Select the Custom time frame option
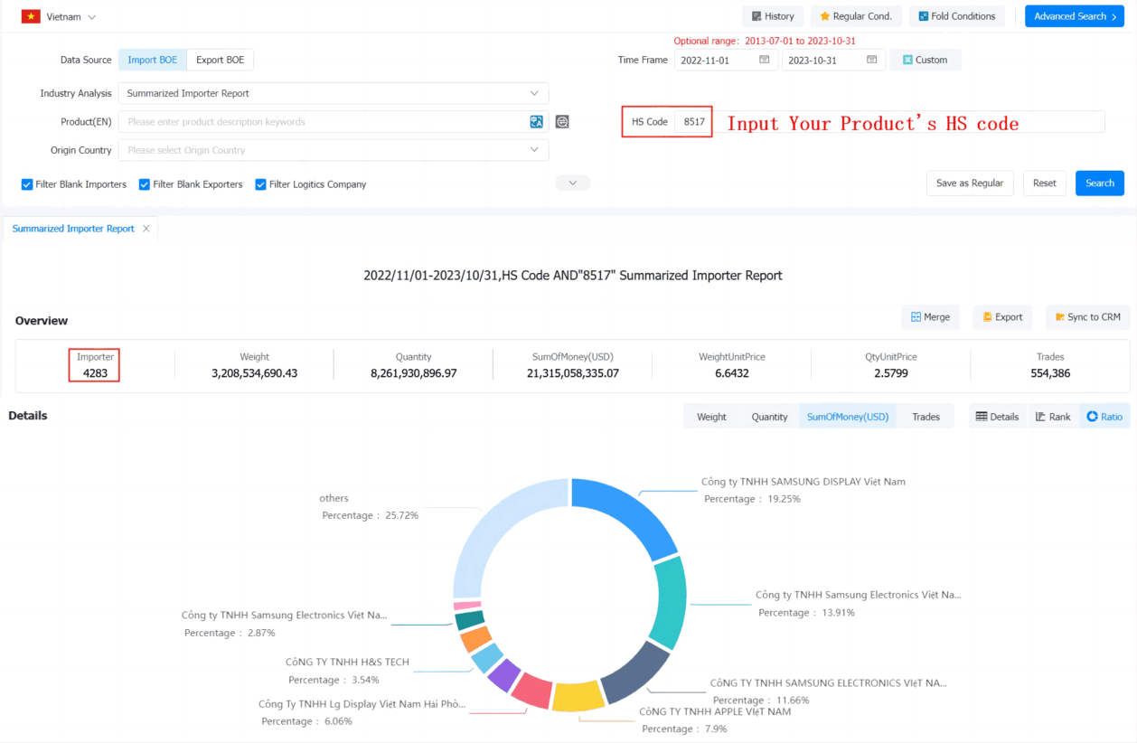 926,60
